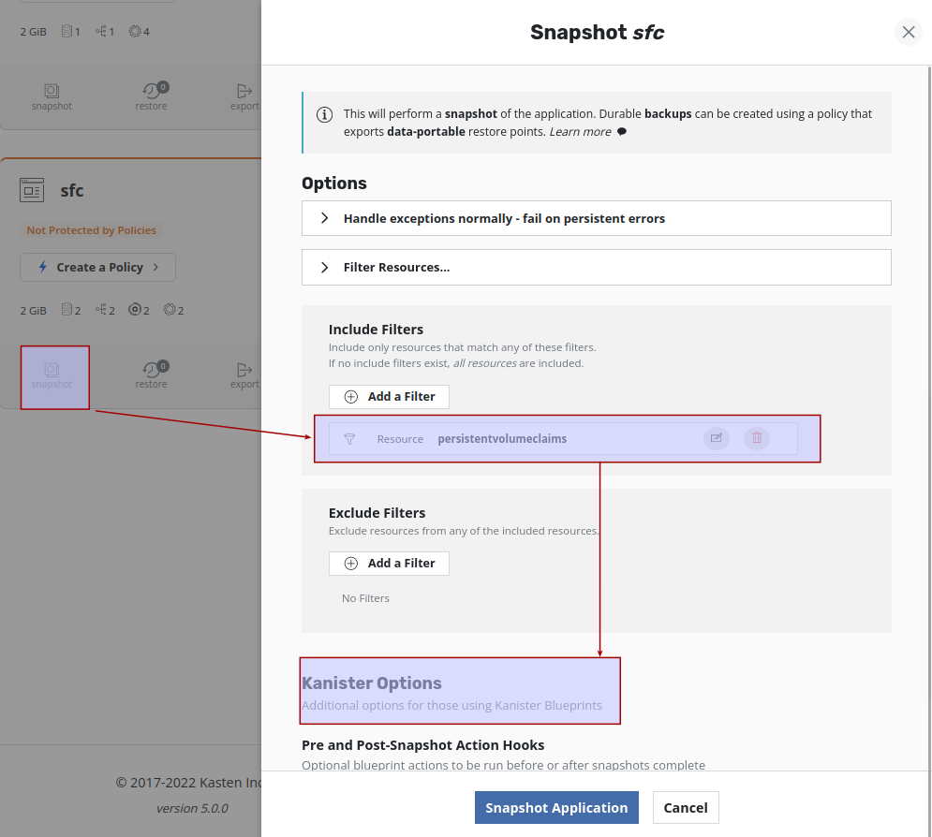Click Not Protected by Policies badge
Image resolution: width=932 pixels, height=837 pixels.
click(91, 230)
